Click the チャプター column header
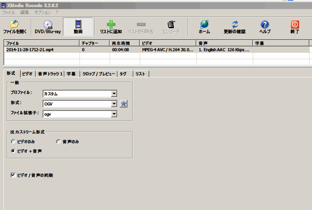 tap(95, 43)
